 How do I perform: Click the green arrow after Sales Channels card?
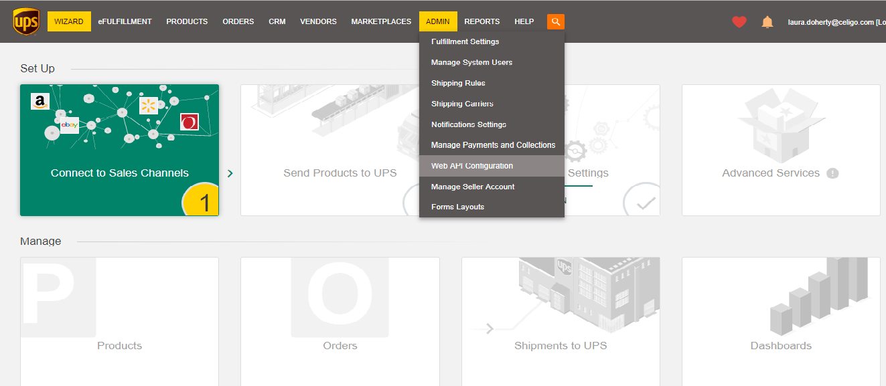tap(230, 173)
